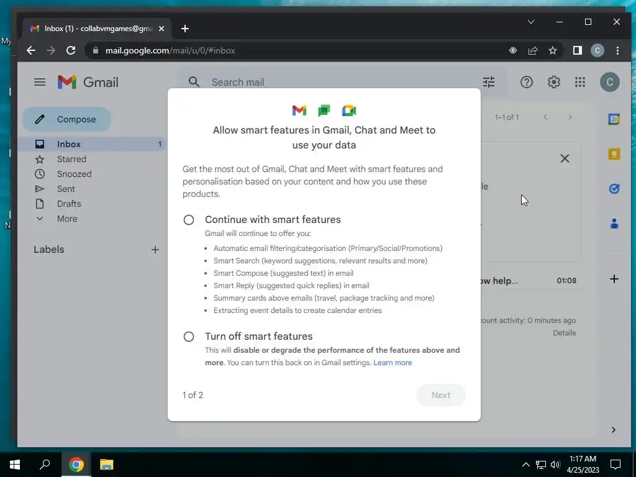
Task: Hide side panel chevron arrow
Action: pos(613,430)
